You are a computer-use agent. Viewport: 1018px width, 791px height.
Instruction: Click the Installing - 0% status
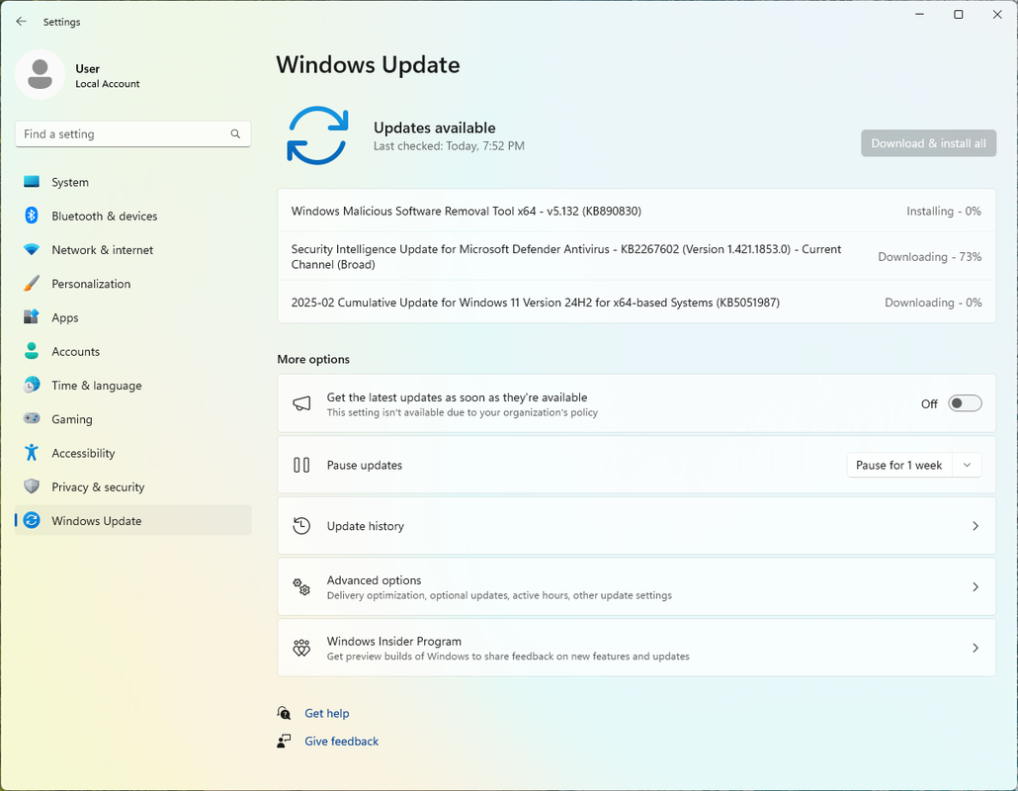tap(943, 211)
